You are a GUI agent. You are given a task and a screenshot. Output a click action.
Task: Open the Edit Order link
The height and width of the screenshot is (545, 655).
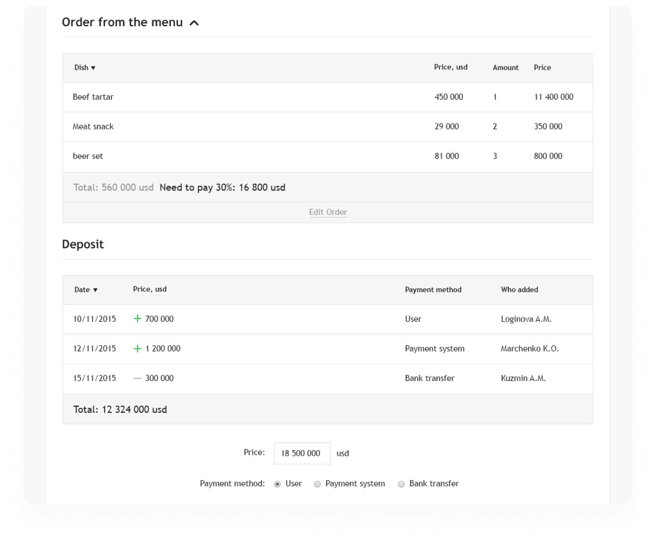pyautogui.click(x=328, y=212)
